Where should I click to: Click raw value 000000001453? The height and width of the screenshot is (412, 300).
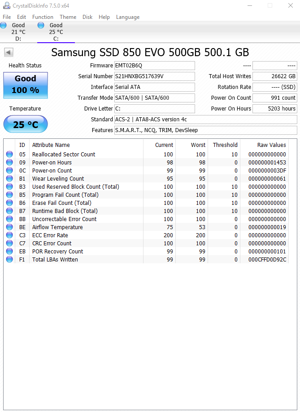click(x=267, y=162)
